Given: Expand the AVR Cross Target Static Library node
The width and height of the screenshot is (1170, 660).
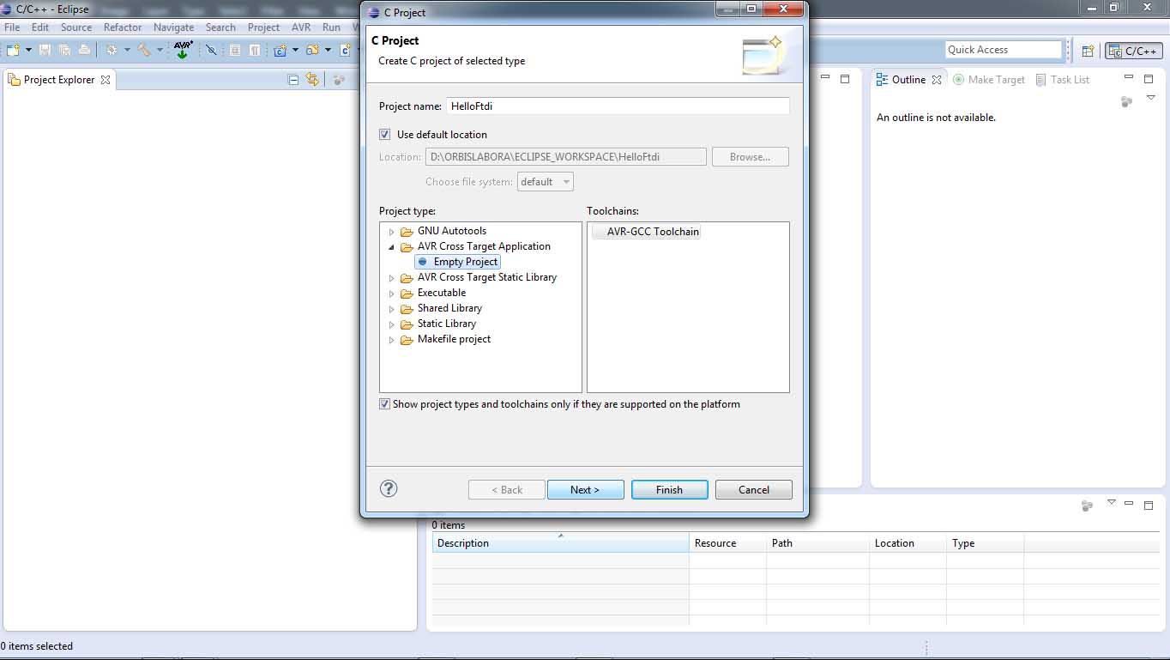Looking at the screenshot, I should click(392, 278).
